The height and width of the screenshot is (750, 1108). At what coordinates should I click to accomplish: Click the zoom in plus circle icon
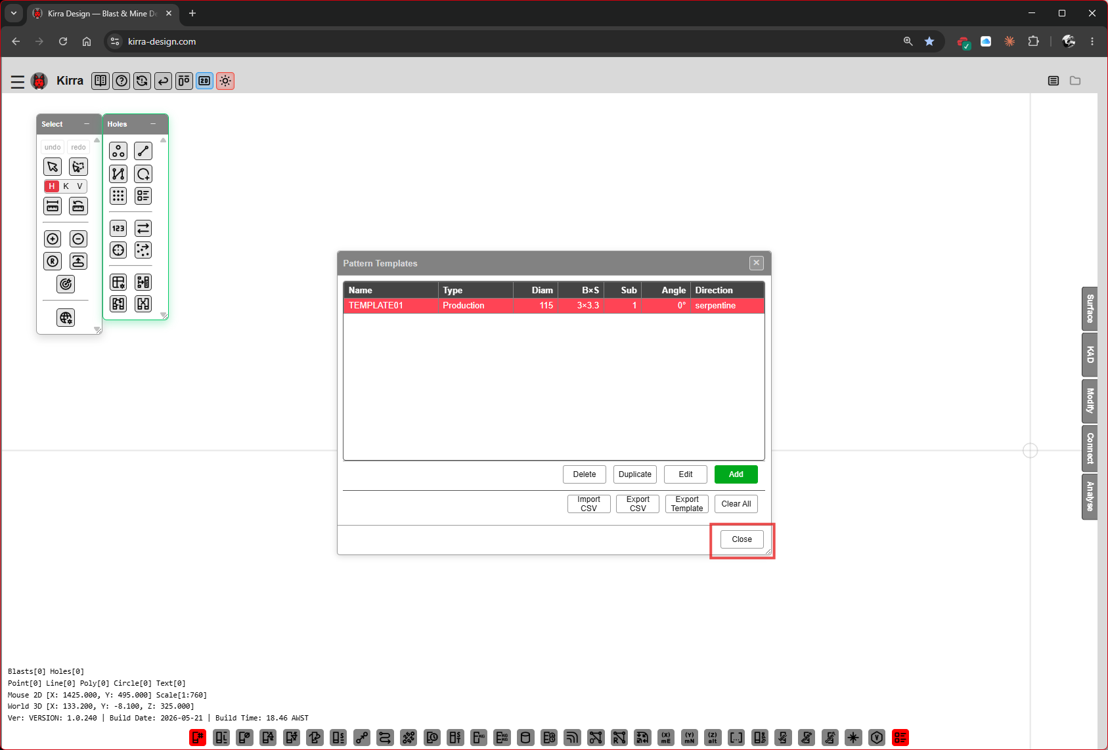coord(53,239)
